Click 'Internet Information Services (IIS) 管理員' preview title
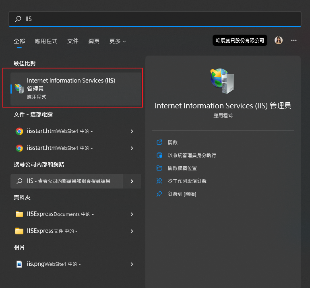The width and height of the screenshot is (310, 288). pyautogui.click(x=223, y=106)
